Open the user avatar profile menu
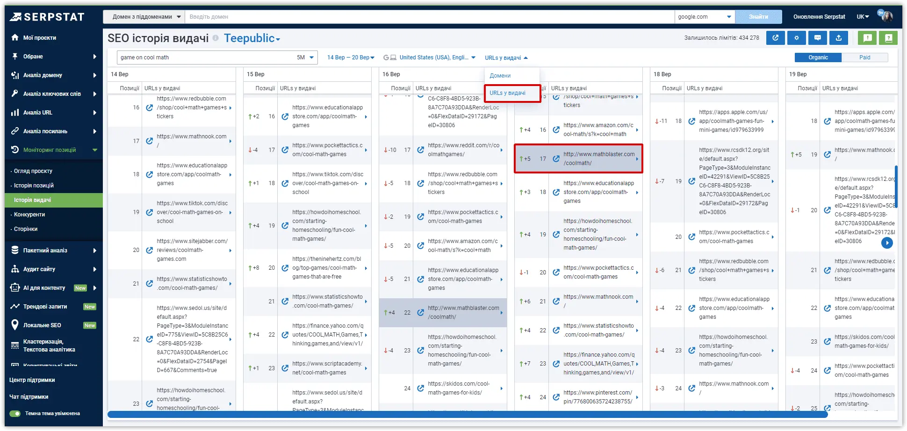This screenshot has width=907, height=431. [887, 16]
